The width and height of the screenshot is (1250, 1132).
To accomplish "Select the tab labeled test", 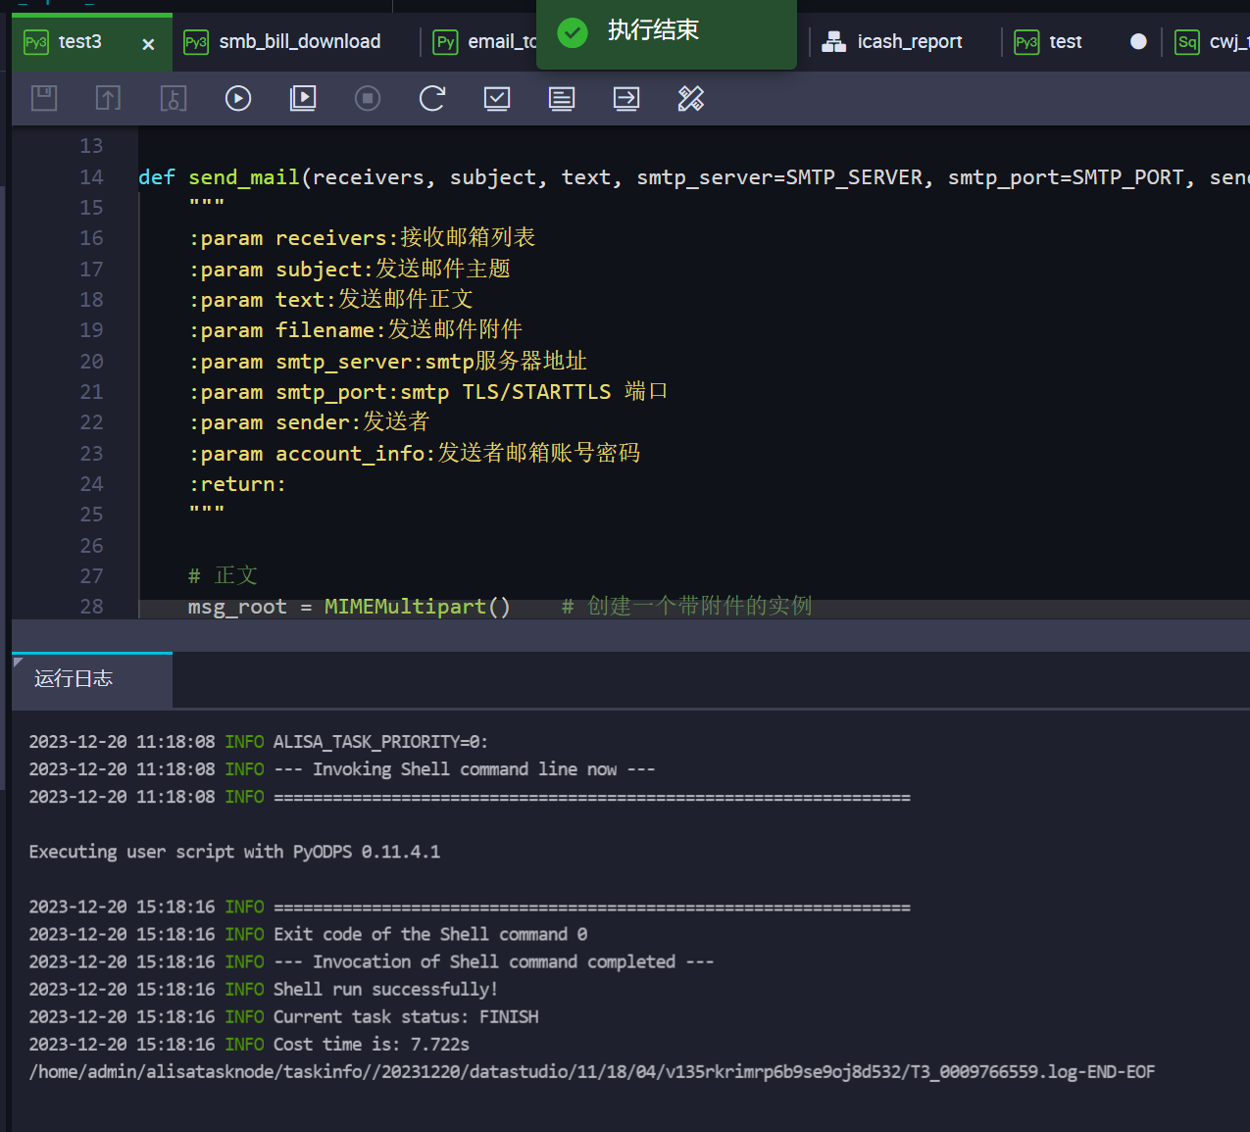I will [1066, 42].
